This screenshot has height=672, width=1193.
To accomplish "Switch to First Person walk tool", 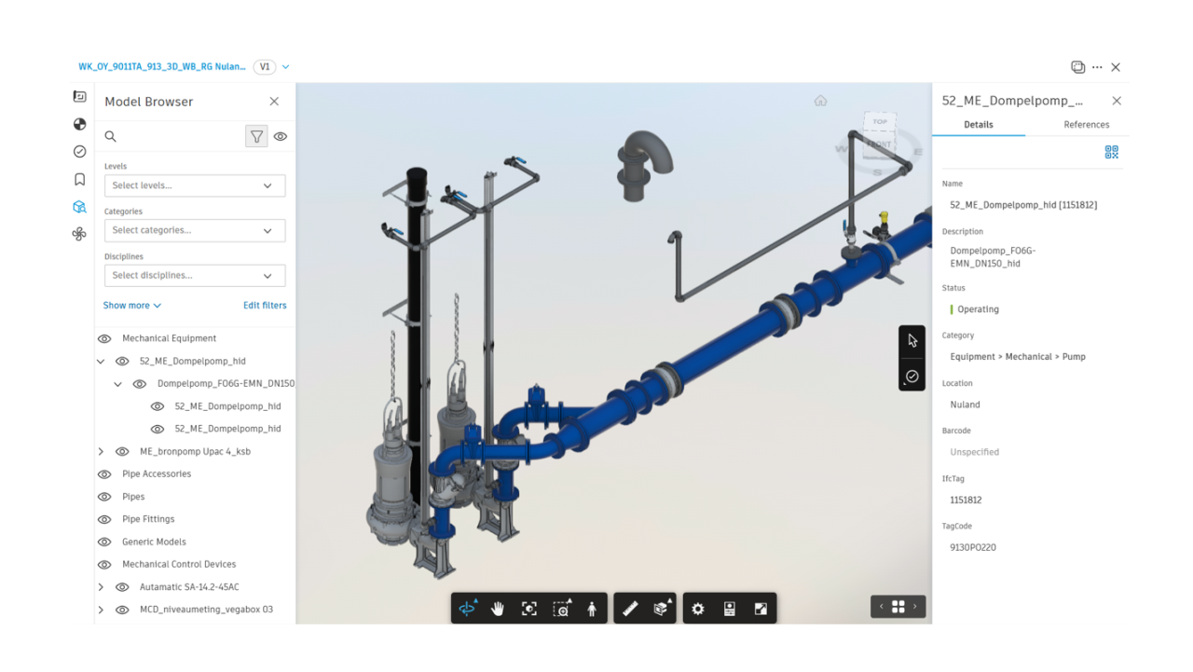I will [x=592, y=609].
